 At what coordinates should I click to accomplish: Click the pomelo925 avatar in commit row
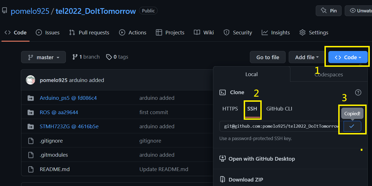pyautogui.click(x=31, y=80)
